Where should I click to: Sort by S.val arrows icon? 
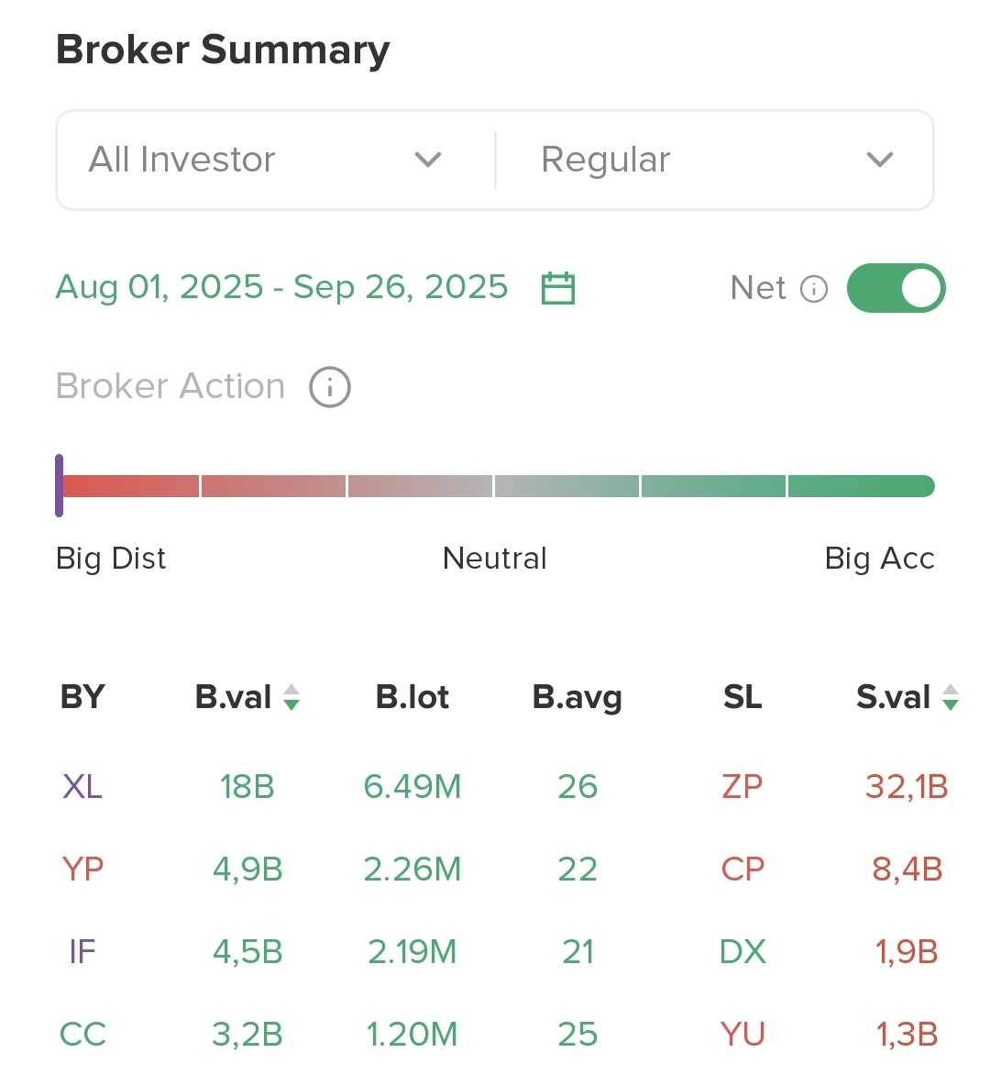click(x=951, y=697)
